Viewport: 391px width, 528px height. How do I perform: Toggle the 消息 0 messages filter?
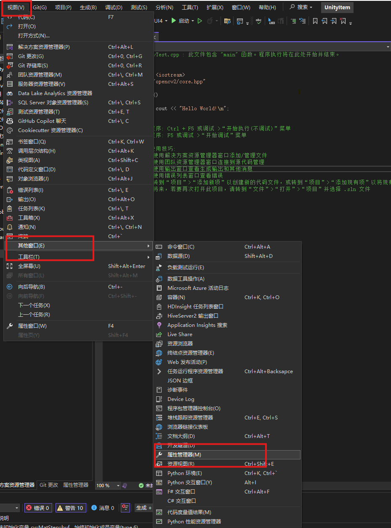[x=102, y=508]
